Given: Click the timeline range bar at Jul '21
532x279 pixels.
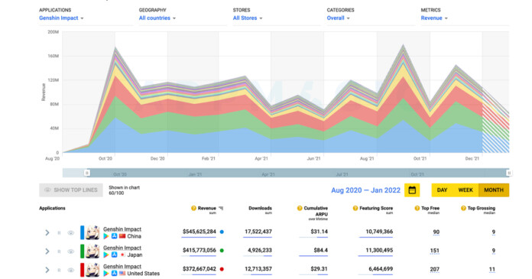Looking at the screenshot, I should [342, 174].
